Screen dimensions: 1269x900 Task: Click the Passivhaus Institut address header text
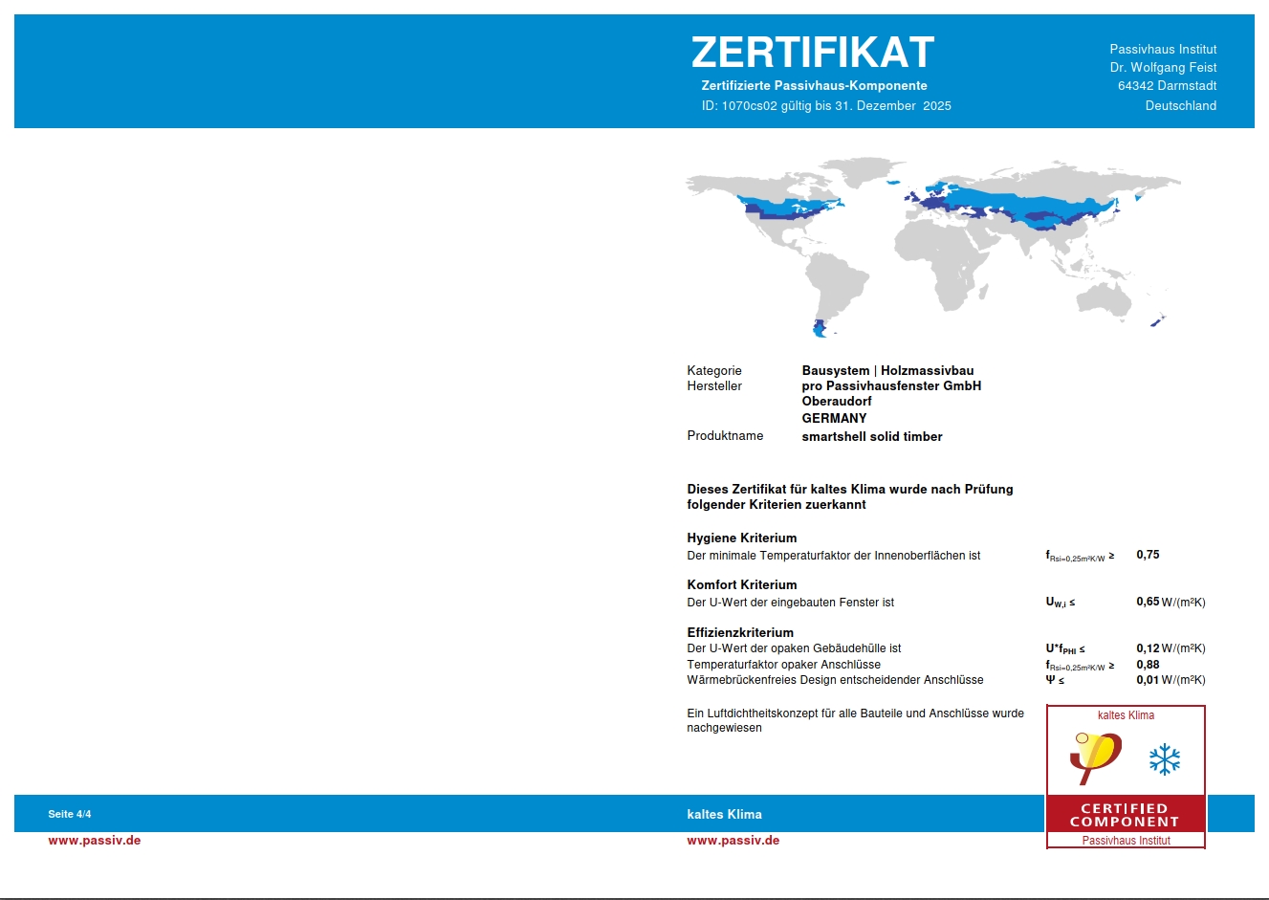(1162, 77)
